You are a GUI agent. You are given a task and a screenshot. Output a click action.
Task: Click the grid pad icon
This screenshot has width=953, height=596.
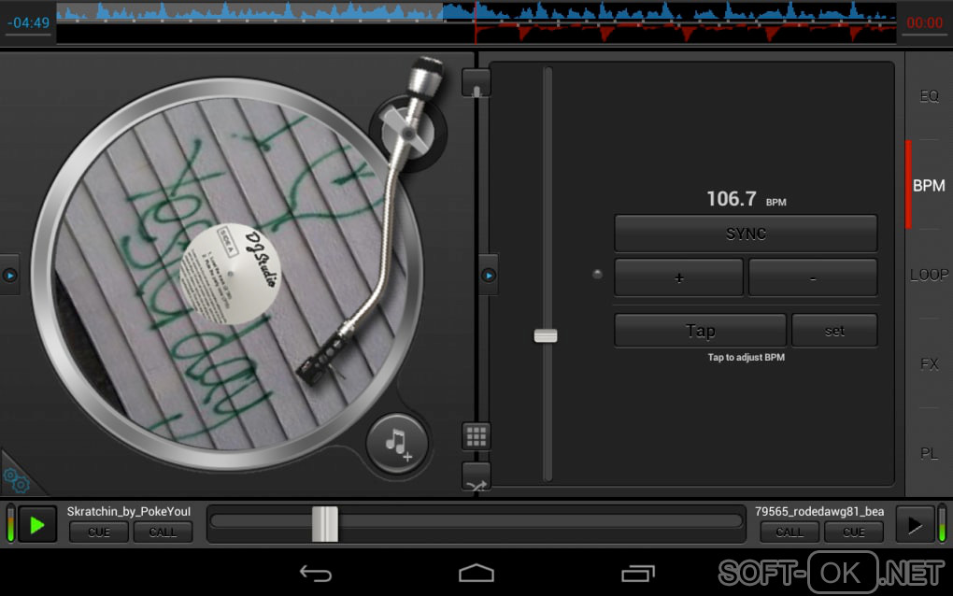(x=476, y=435)
